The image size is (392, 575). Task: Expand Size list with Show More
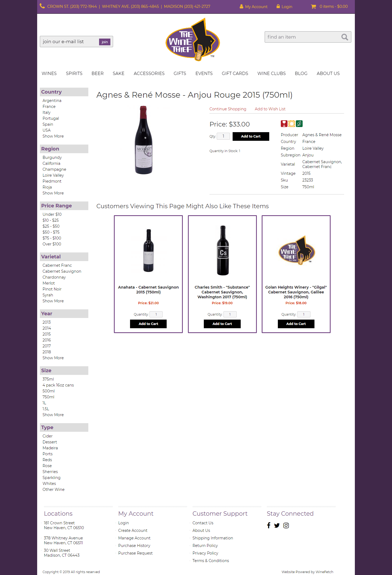53,415
